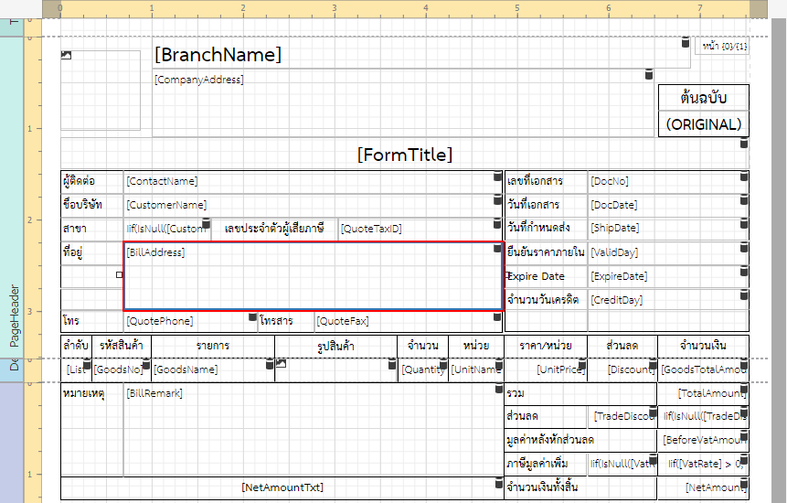Select the [QuoteFax] field
787x503 pixels.
pyautogui.click(x=409, y=321)
